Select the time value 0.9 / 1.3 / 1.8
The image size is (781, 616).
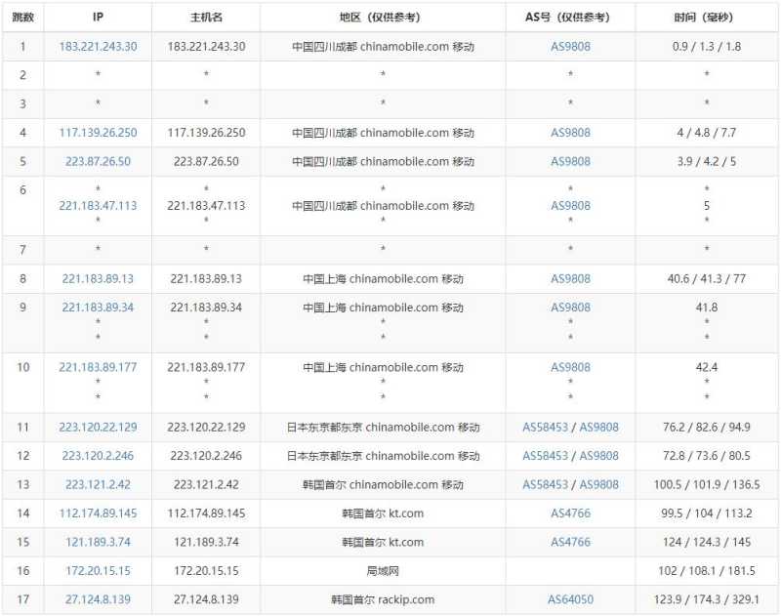(x=706, y=47)
